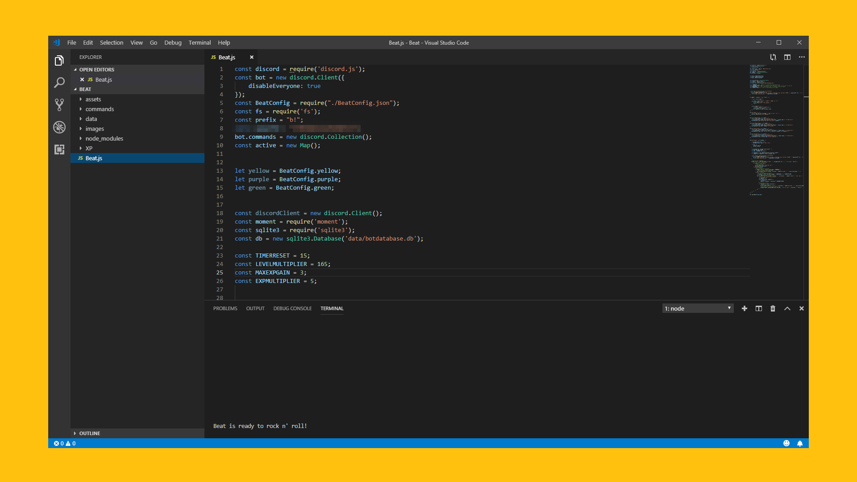Open the File menu

[x=71, y=42]
